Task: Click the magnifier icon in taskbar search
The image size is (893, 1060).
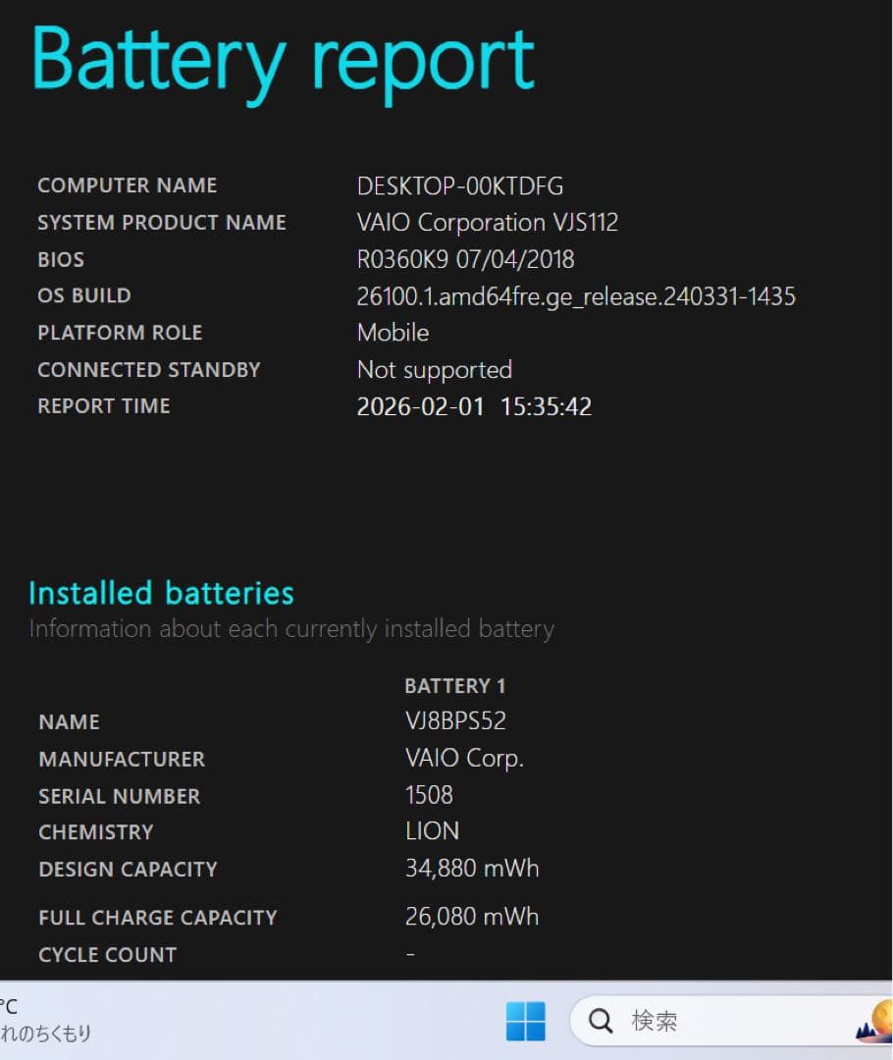Action: [x=601, y=1022]
